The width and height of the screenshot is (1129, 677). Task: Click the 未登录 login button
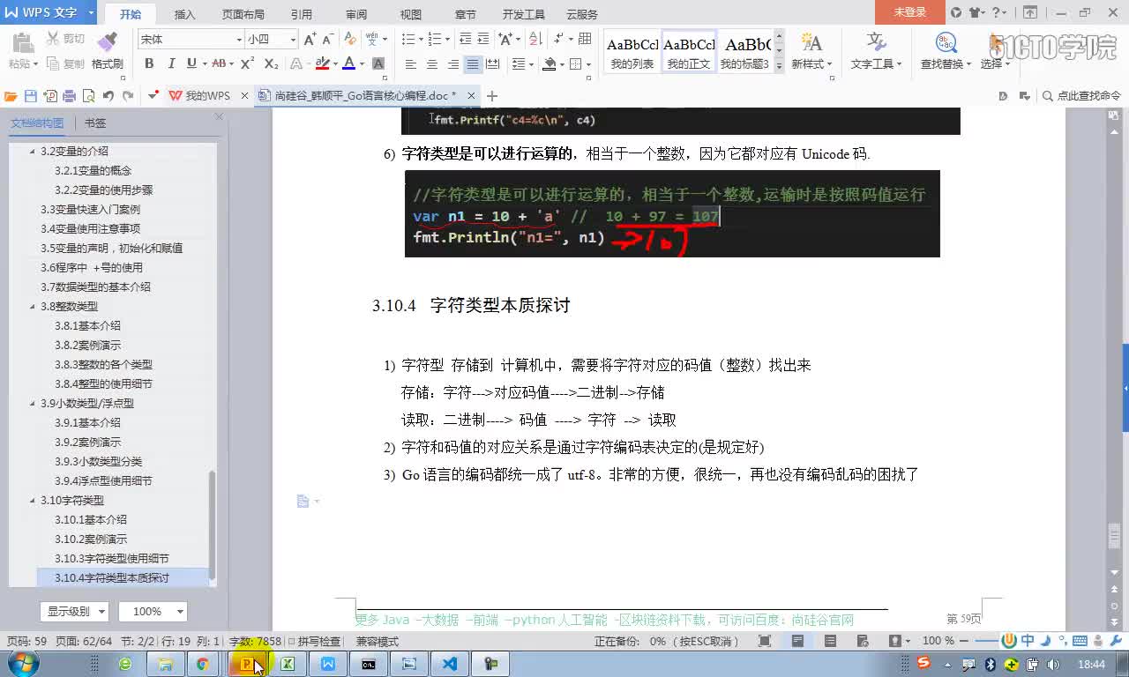tap(910, 12)
